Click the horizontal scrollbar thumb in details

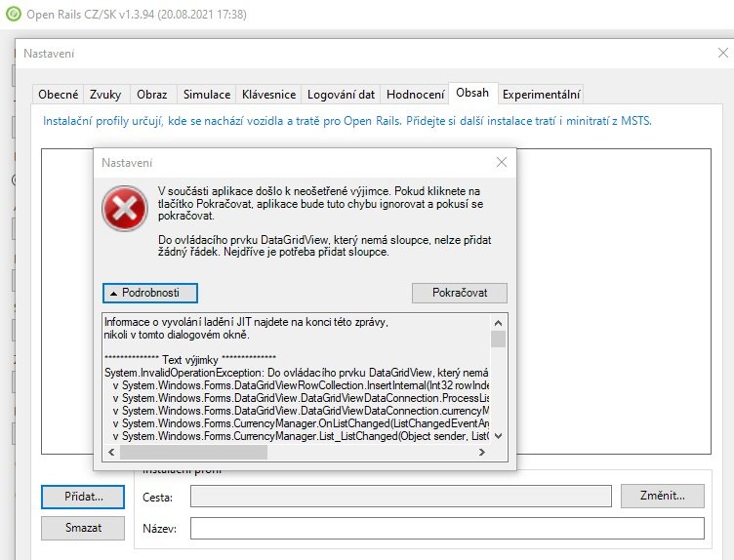pyautogui.click(x=193, y=452)
